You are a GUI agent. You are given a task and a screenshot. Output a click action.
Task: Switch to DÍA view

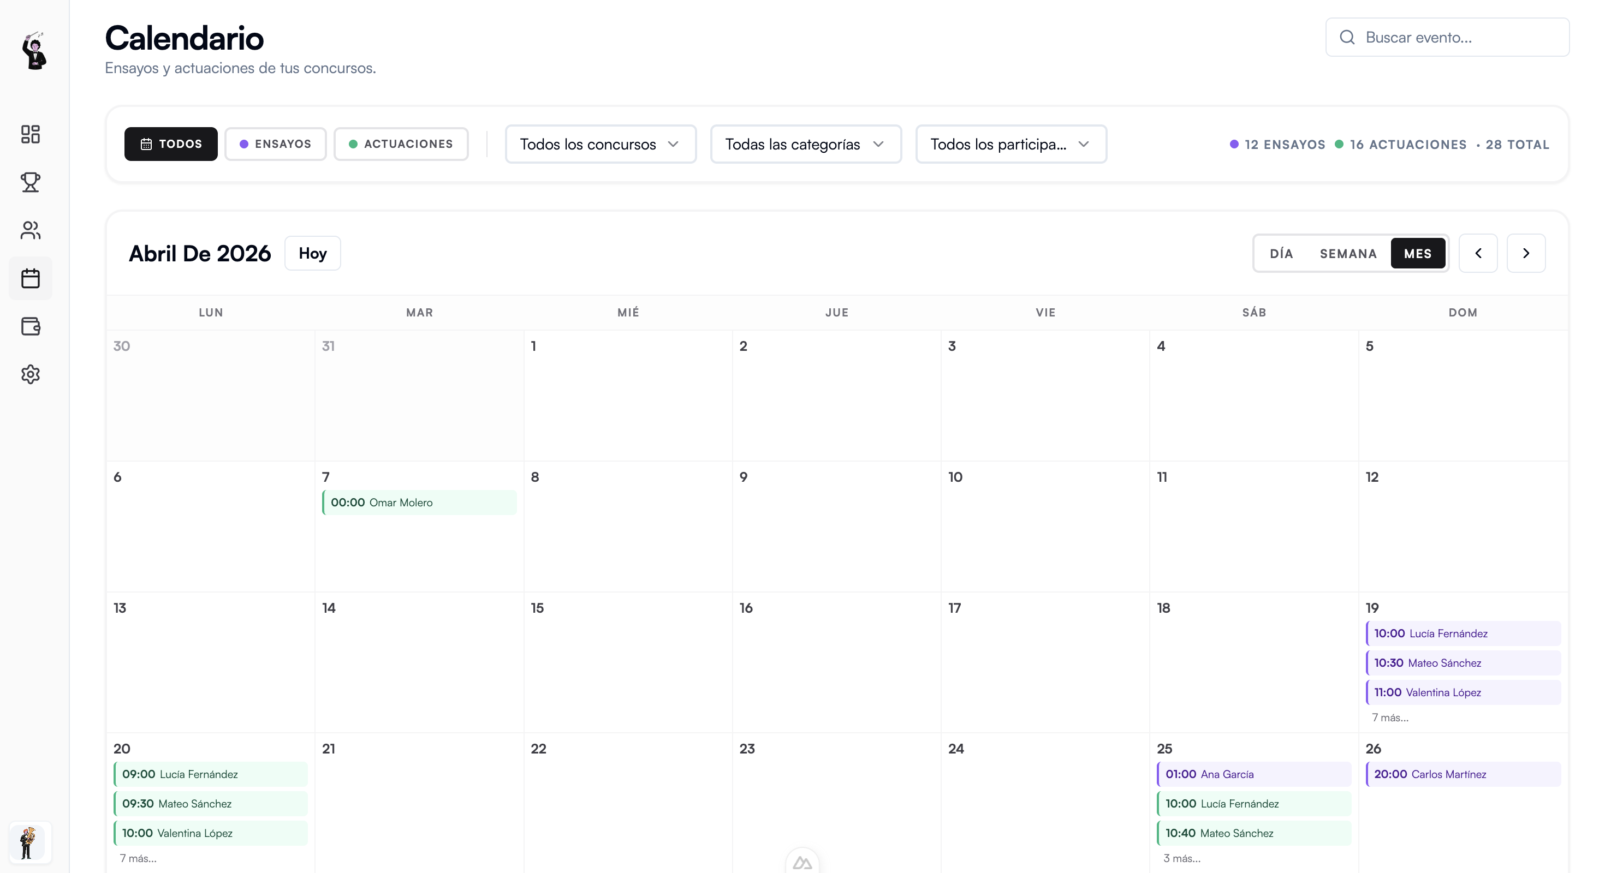coord(1281,253)
